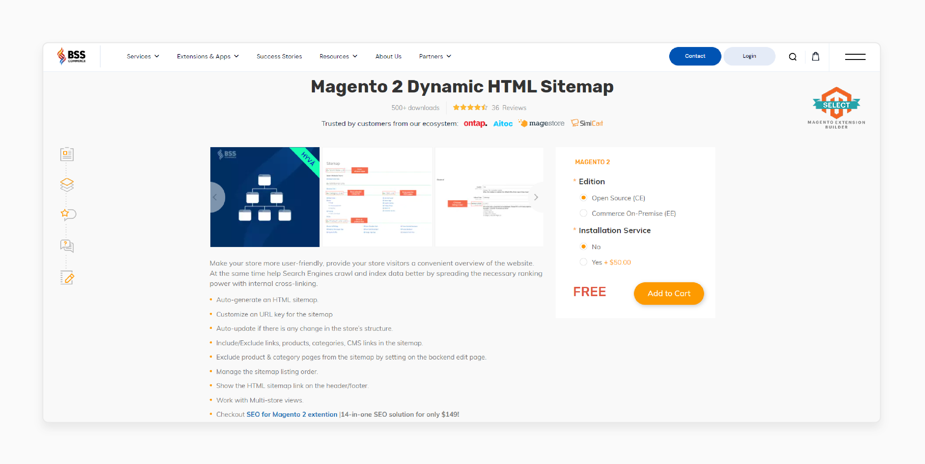
Task: Click the search icon in the header
Action: (792, 56)
